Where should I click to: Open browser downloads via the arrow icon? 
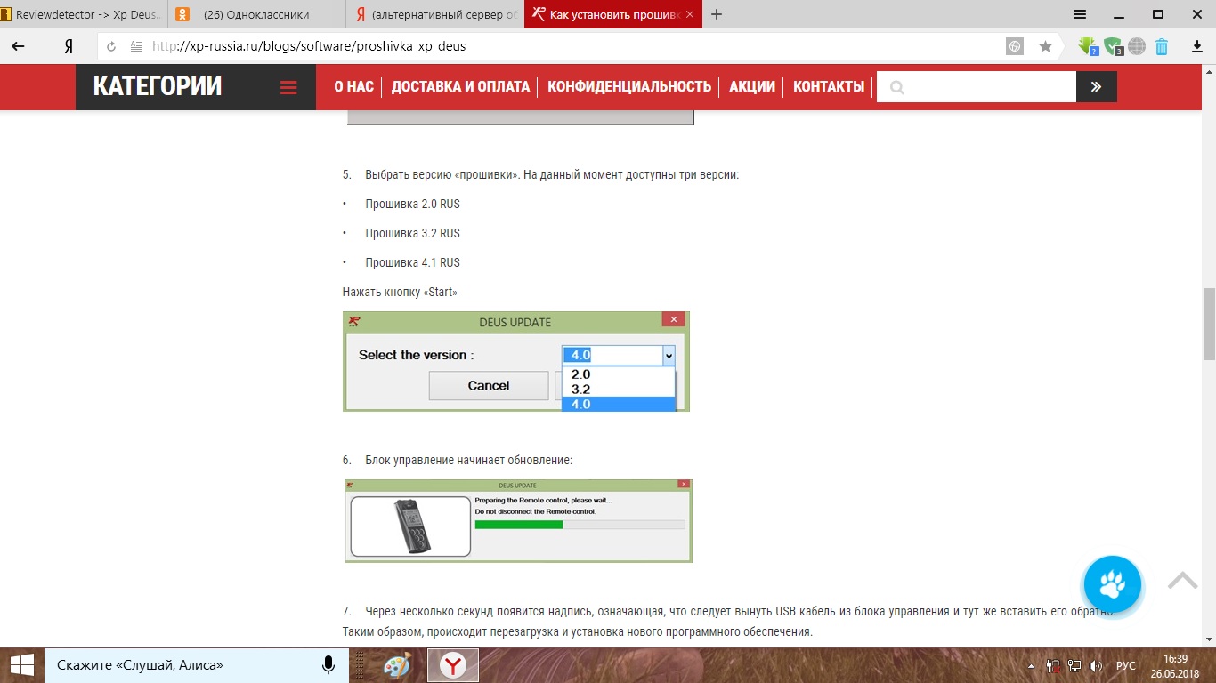pyautogui.click(x=1197, y=46)
